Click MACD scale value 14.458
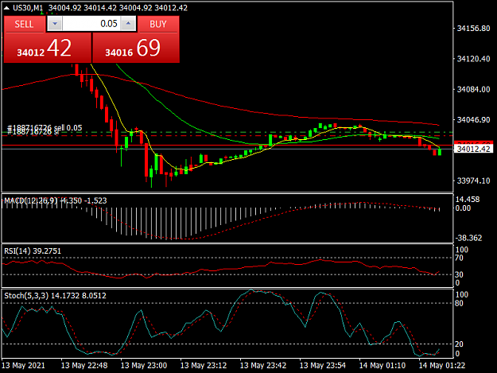This screenshot has width=497, height=373. 468,200
